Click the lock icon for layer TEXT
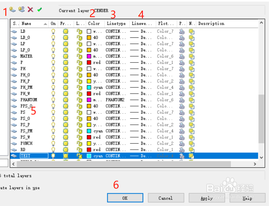The image size is (269, 206). [79, 156]
